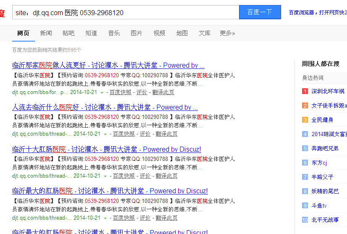This screenshot has width=347, height=234.
Task: Open the 音乐 tab
Action: (114, 33)
